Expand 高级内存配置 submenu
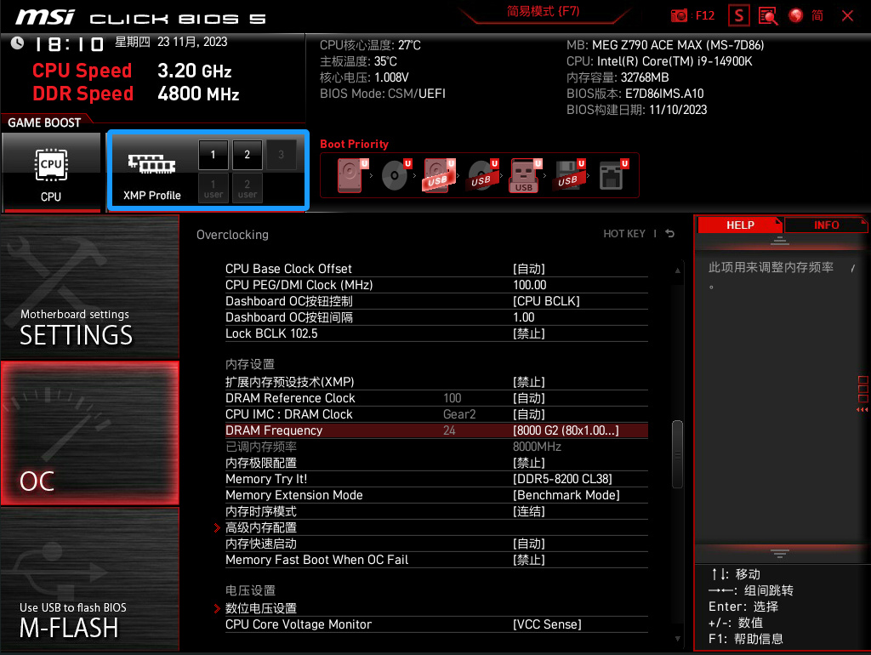This screenshot has width=871, height=655. [261, 527]
